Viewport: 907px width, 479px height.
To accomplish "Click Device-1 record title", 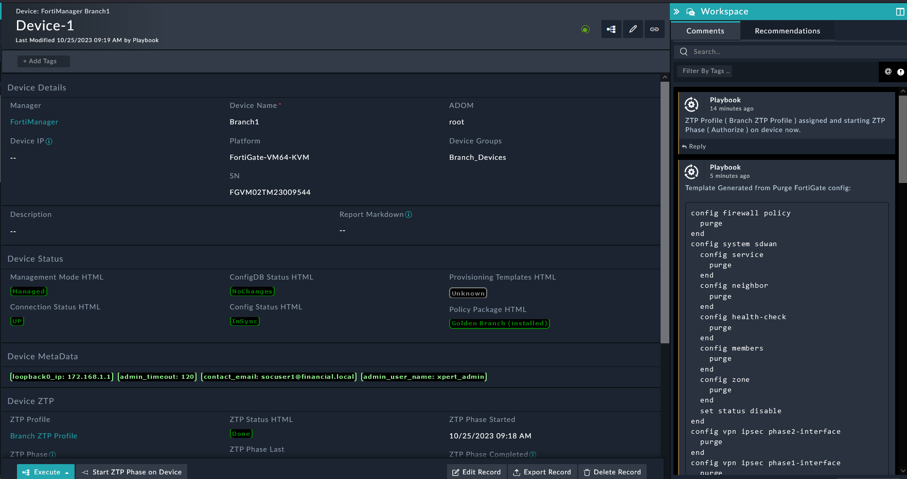I will [x=45, y=26].
